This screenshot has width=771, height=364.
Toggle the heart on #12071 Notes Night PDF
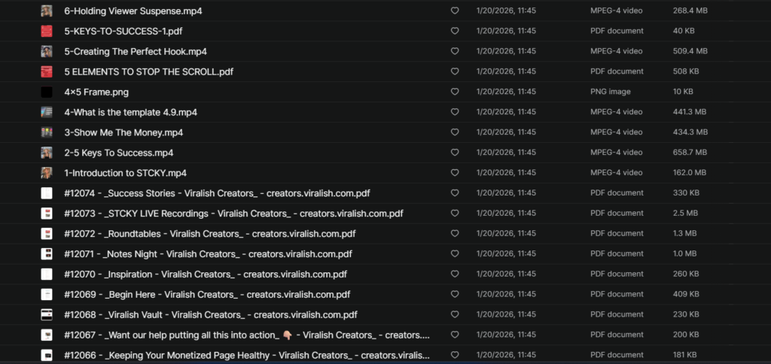455,254
